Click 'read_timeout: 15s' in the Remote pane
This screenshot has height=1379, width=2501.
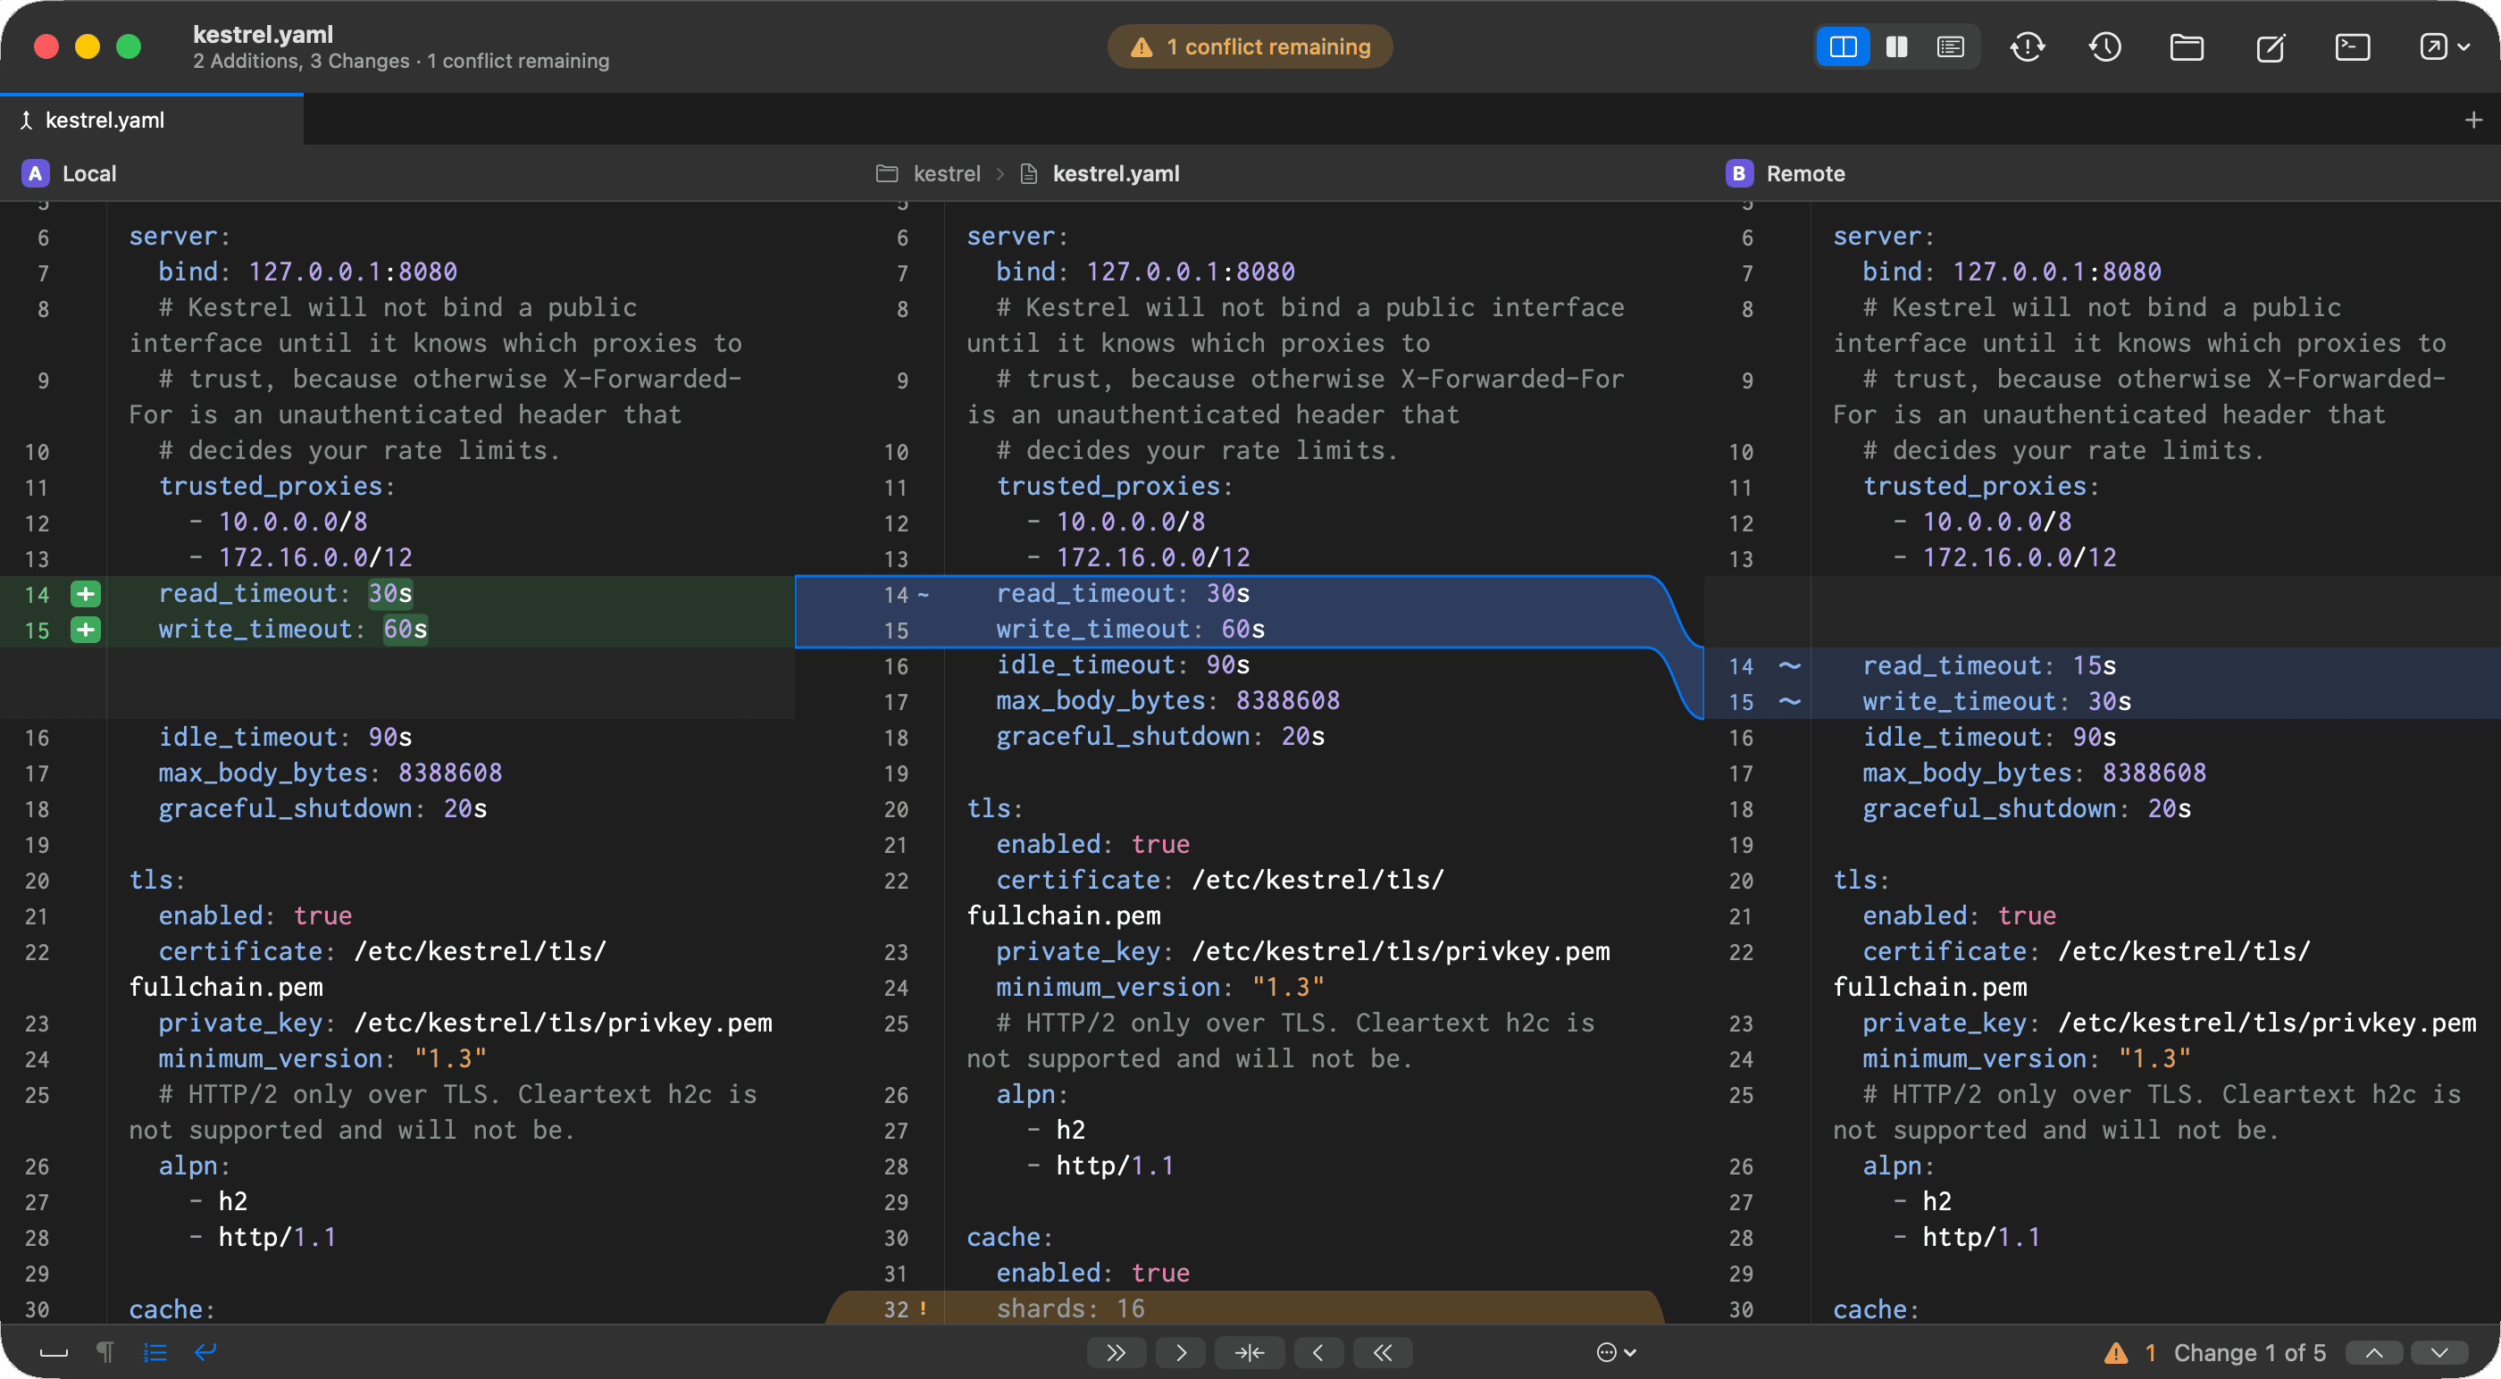point(1989,665)
